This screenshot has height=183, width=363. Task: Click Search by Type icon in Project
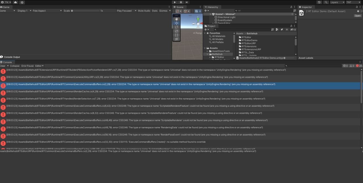pos(277,30)
